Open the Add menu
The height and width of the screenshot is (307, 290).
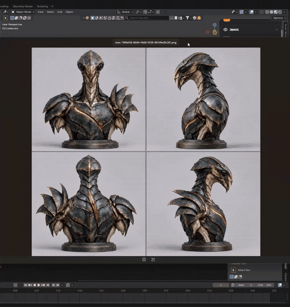[x=60, y=12]
